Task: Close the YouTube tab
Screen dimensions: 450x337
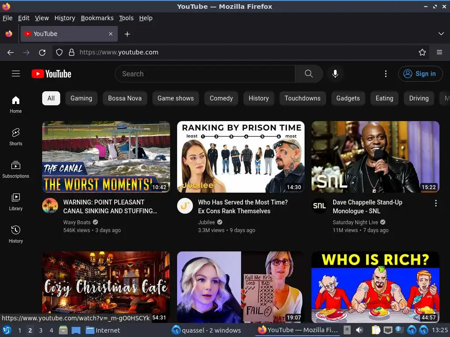Action: 111,34
